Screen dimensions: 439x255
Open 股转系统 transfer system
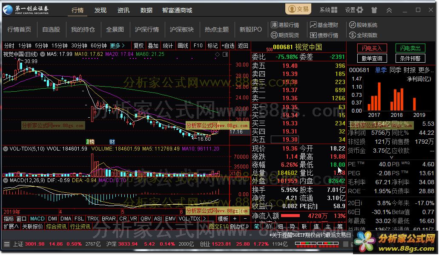coord(363,25)
